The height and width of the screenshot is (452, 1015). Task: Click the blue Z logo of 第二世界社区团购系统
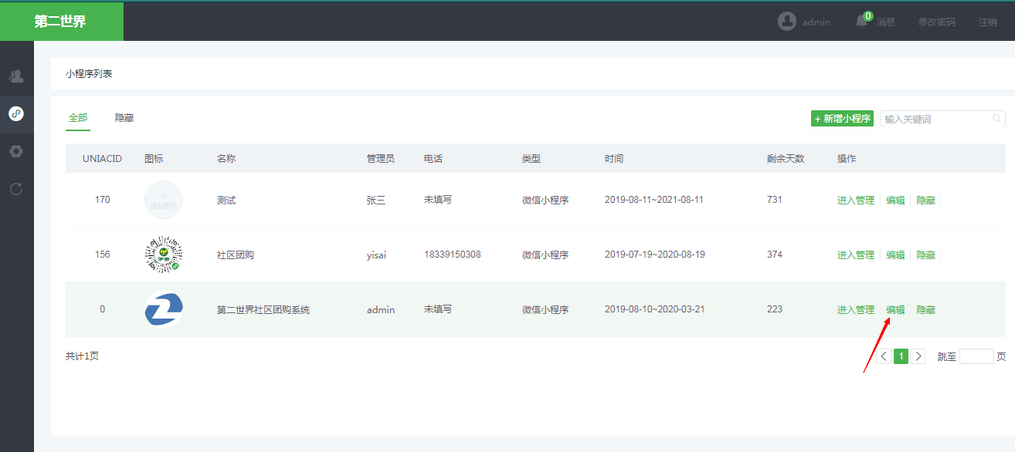[x=164, y=309]
